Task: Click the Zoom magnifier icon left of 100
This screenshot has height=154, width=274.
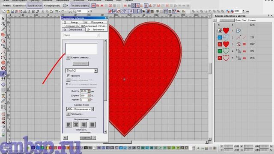Action: 74,11
